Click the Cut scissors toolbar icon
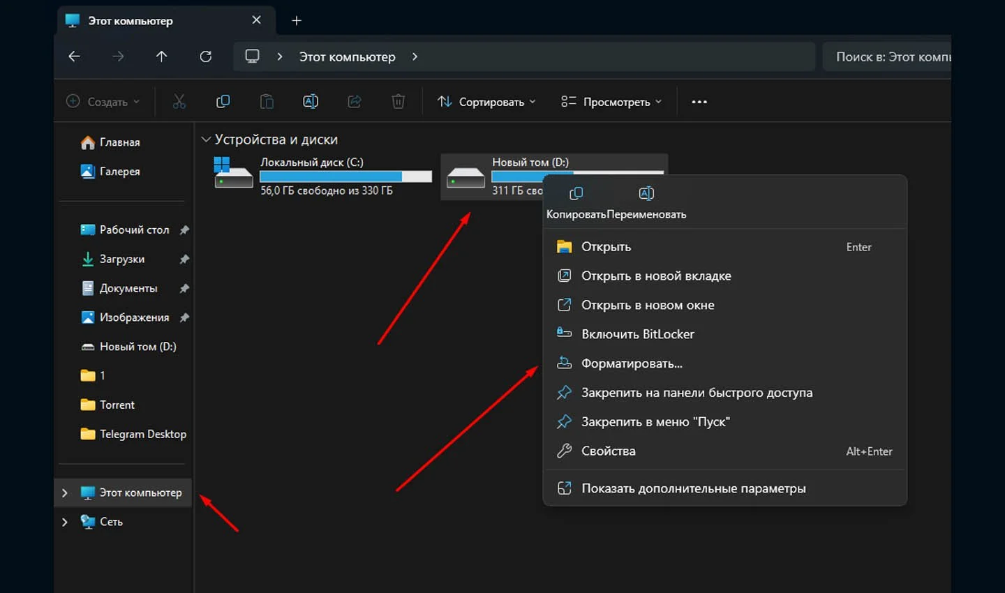The width and height of the screenshot is (1005, 593). coord(179,102)
